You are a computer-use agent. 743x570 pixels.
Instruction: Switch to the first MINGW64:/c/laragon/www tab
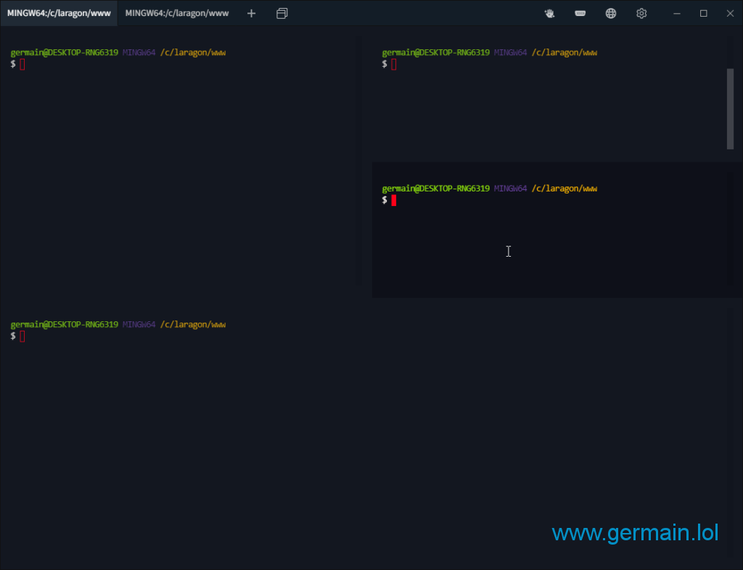pos(59,13)
